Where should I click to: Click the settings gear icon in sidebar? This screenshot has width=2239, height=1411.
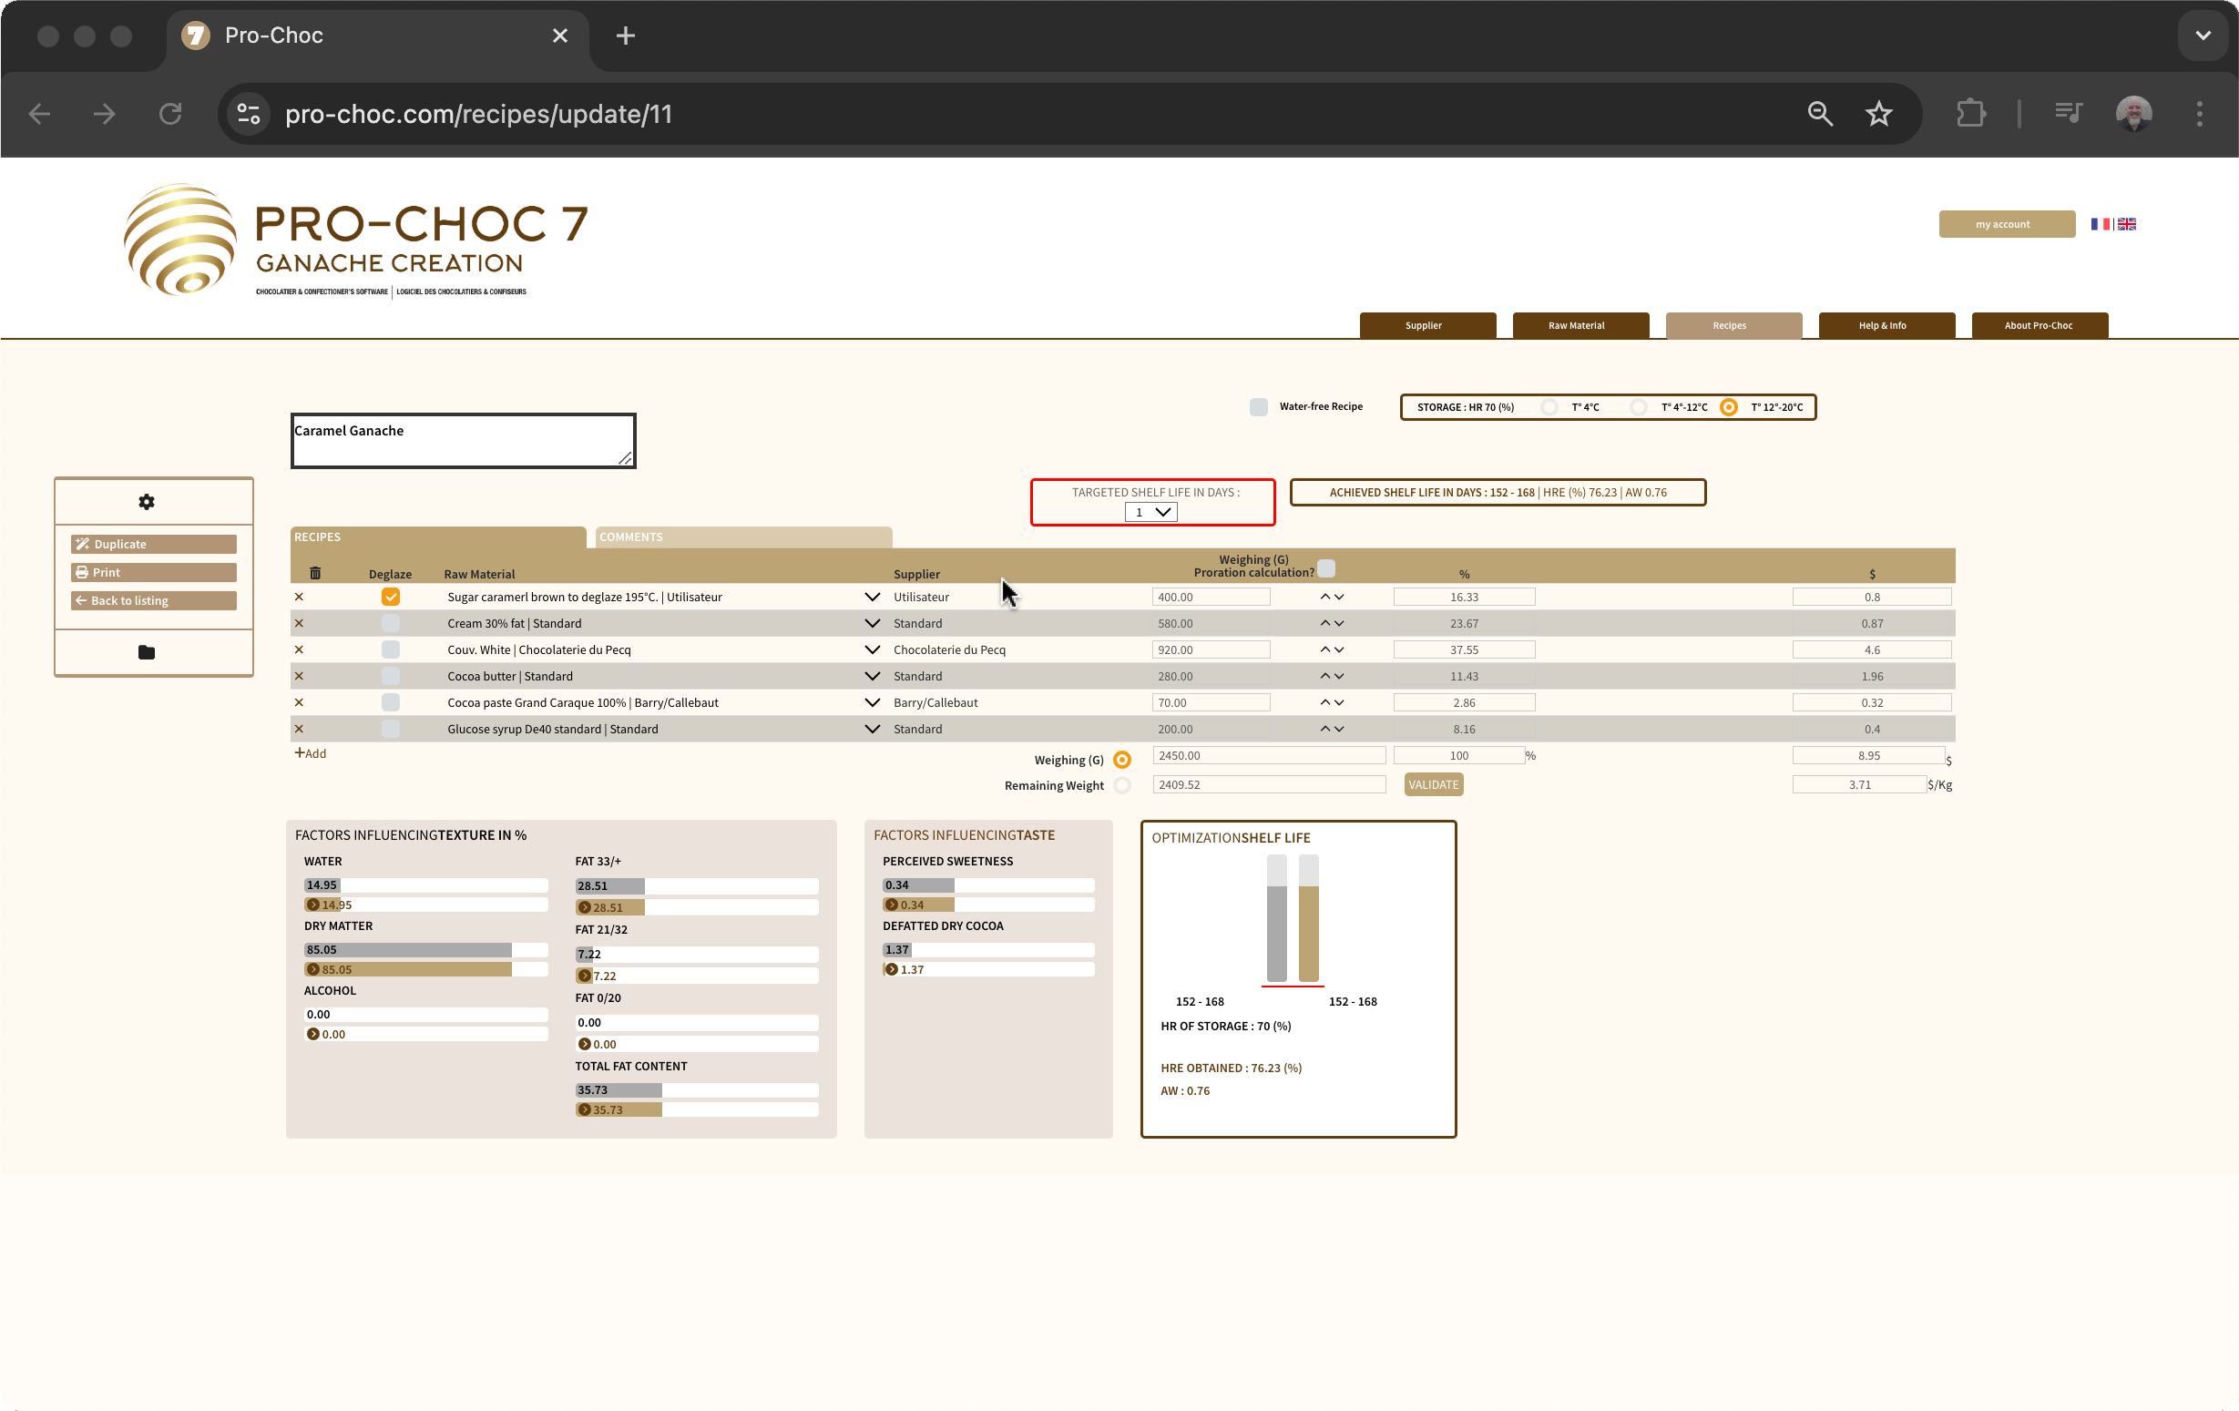pos(146,502)
